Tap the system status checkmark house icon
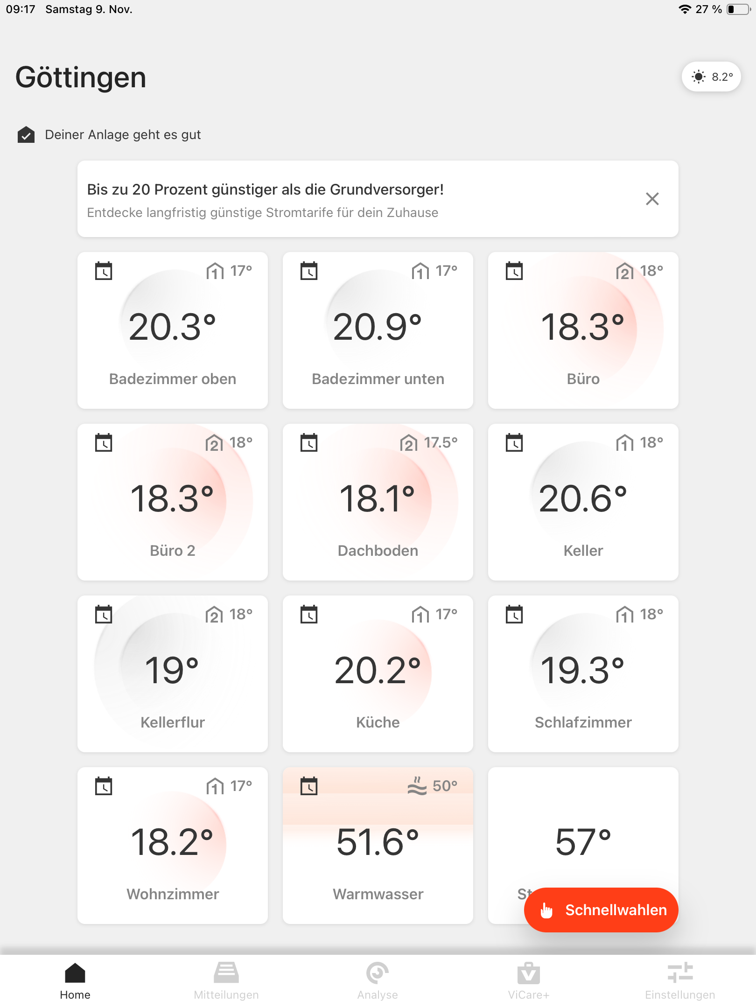Screen dimensions: 756x1008 click(x=26, y=135)
